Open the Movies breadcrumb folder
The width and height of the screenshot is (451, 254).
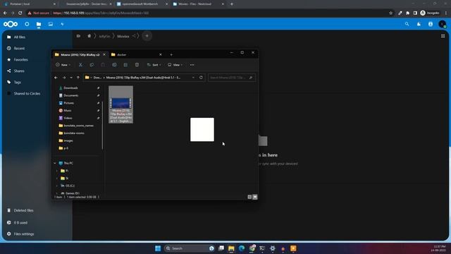pos(123,36)
